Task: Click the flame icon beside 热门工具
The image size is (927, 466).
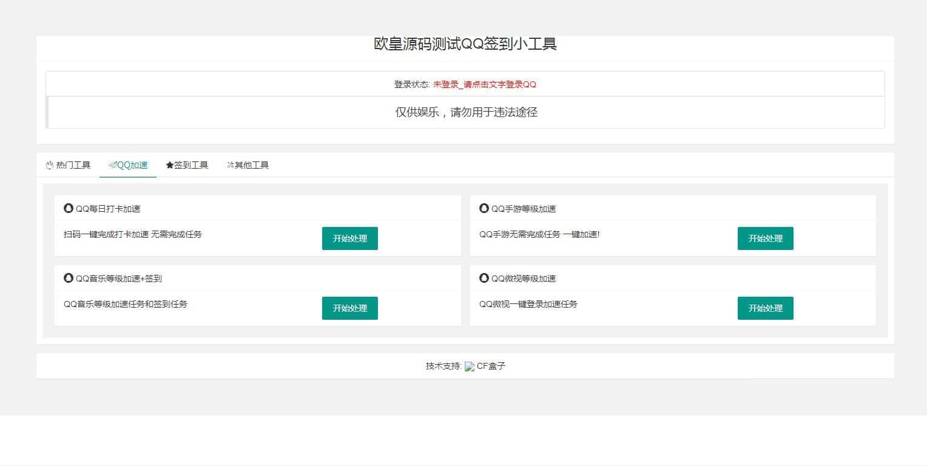Action: coord(50,165)
